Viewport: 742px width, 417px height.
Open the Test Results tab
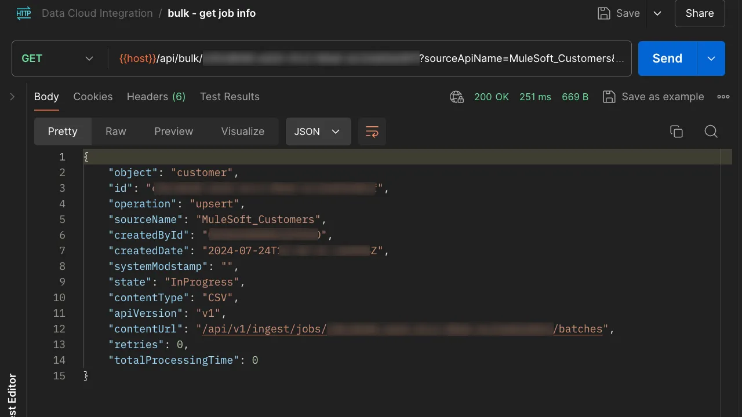[x=230, y=97]
